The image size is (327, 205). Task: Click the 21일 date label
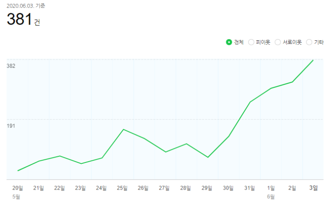(39, 188)
